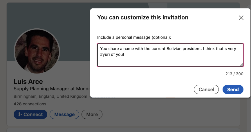251x132 pixels.
Task: Click the empty area inside the message box
Action: click(170, 61)
